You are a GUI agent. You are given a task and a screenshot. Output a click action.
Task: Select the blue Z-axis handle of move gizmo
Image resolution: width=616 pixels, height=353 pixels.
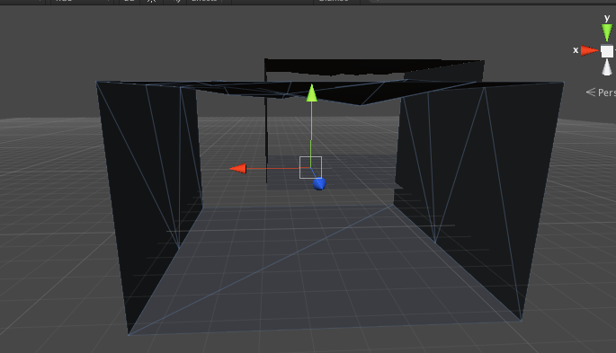tap(319, 184)
